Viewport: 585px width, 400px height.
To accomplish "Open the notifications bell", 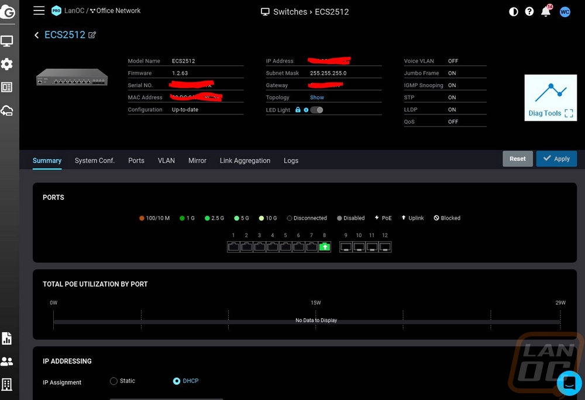I will click(x=546, y=11).
